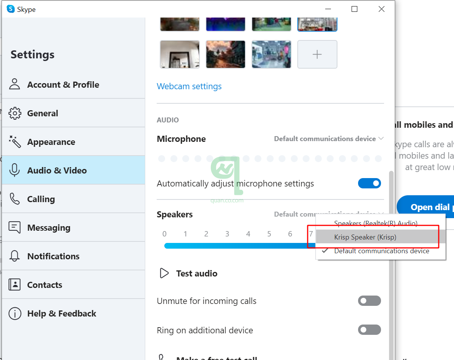Switch to Calling settings
The height and width of the screenshot is (360, 454).
[x=73, y=199]
